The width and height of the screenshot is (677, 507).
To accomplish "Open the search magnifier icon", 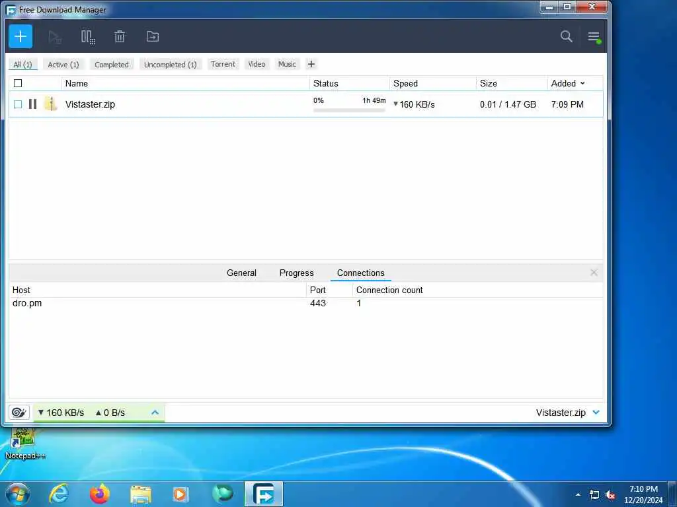I will [566, 36].
